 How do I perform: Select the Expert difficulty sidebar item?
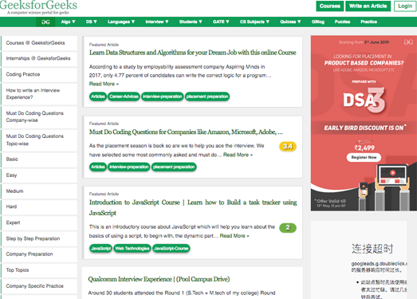(x=39, y=222)
